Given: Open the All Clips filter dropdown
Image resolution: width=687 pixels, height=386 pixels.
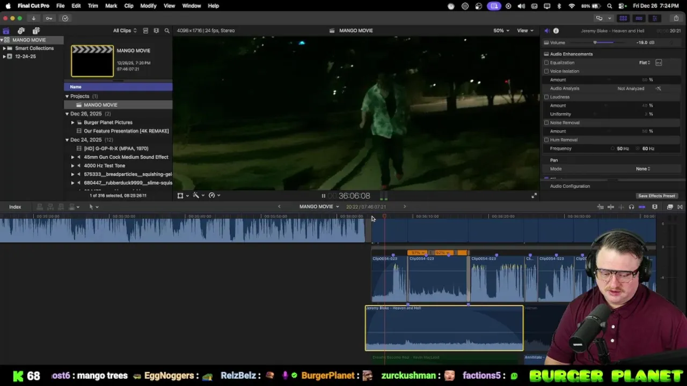Looking at the screenshot, I should pyautogui.click(x=125, y=31).
